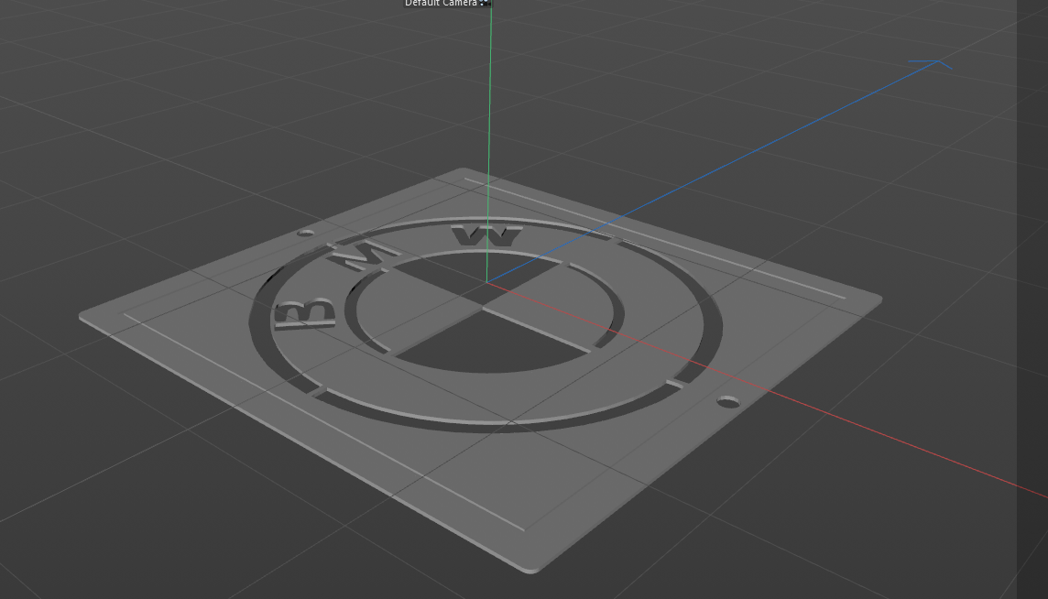Select the embossed letter M on emblem
Viewport: 1048px width, 599px height.
(363, 256)
